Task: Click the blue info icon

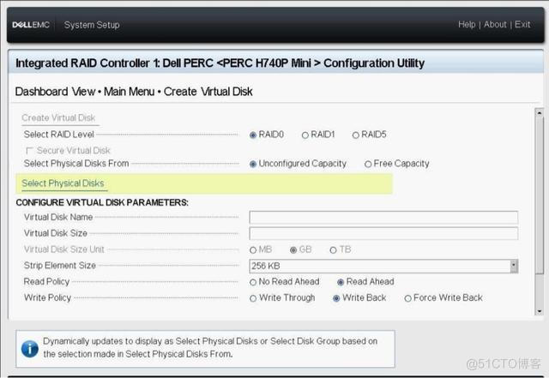Action: click(x=30, y=346)
